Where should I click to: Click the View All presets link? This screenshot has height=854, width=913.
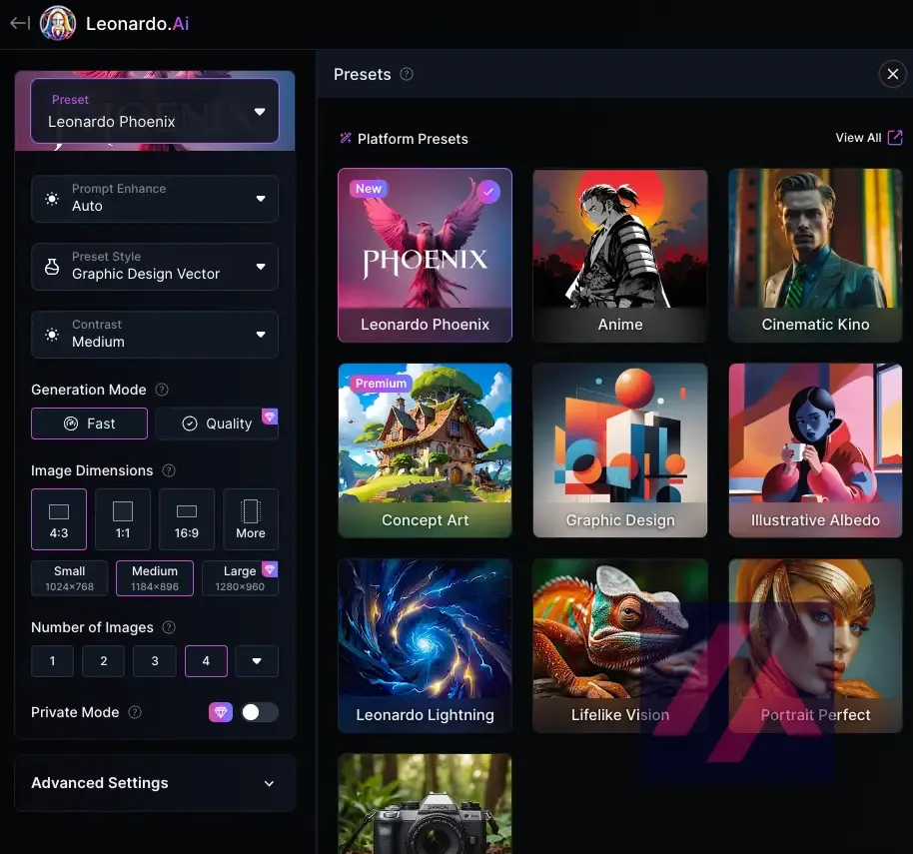(858, 138)
